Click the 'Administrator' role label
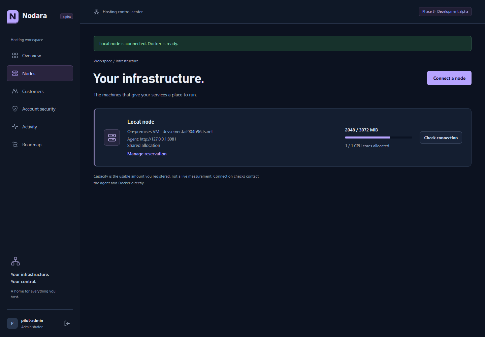This screenshot has width=485, height=337. [32, 327]
